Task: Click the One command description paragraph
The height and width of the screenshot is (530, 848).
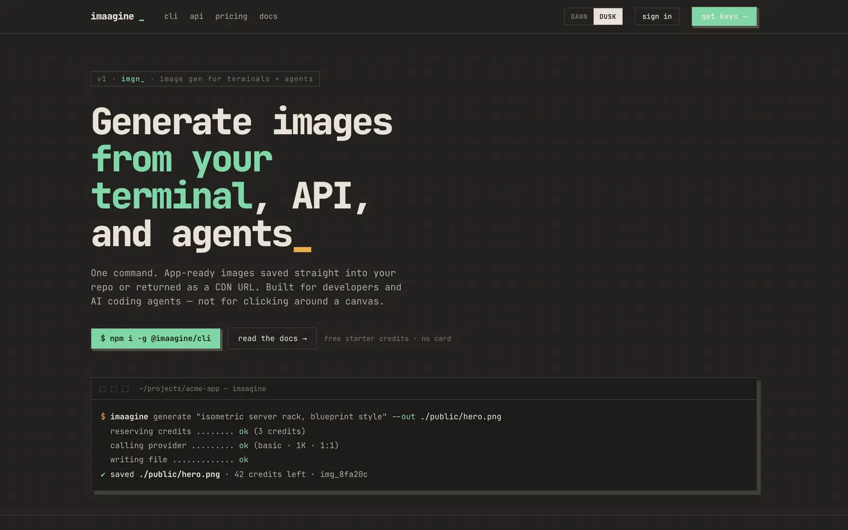Action: (246, 287)
